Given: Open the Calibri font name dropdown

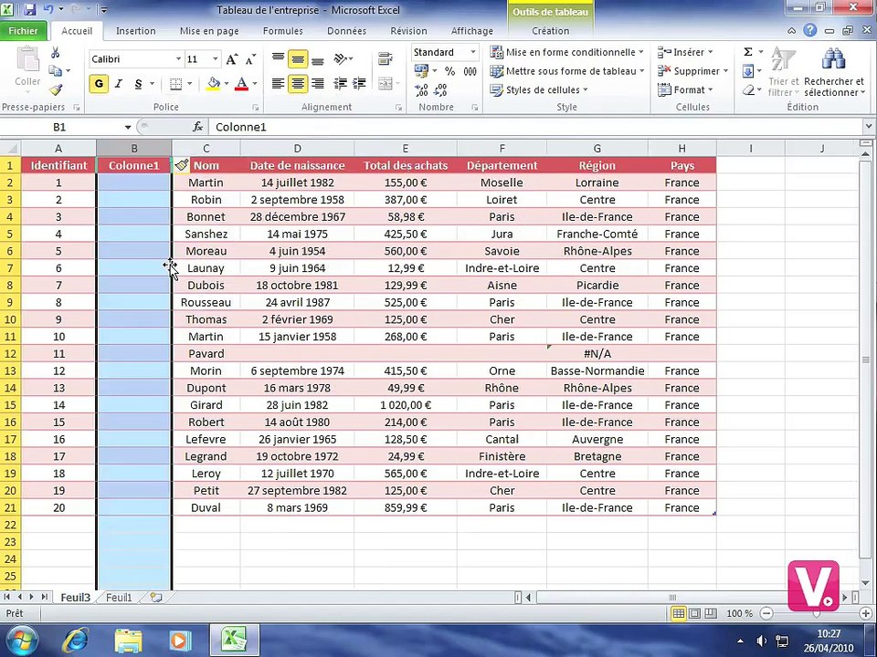Looking at the screenshot, I should point(178,59).
